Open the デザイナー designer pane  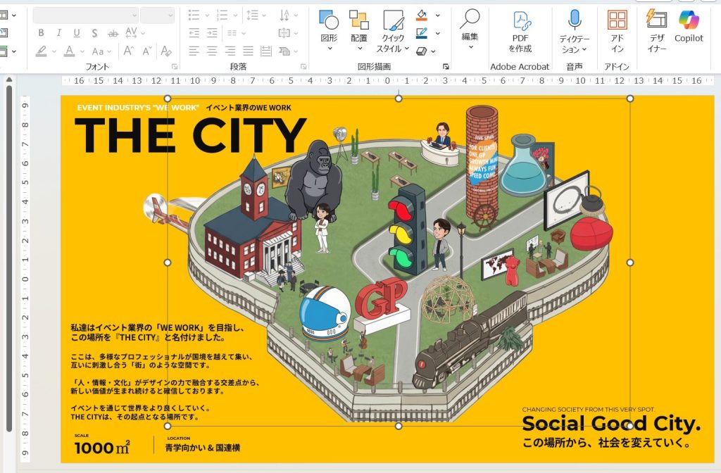(656, 20)
